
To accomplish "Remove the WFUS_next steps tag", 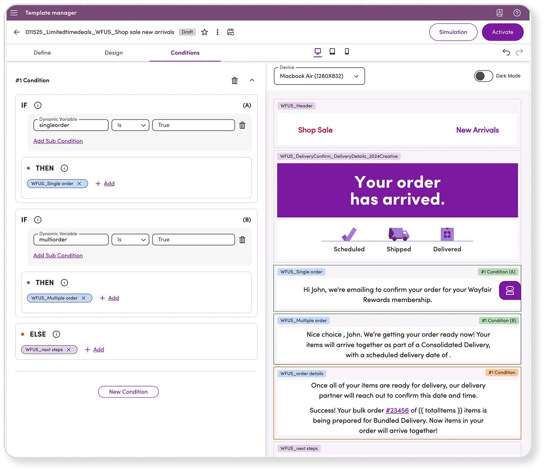I will coord(69,350).
